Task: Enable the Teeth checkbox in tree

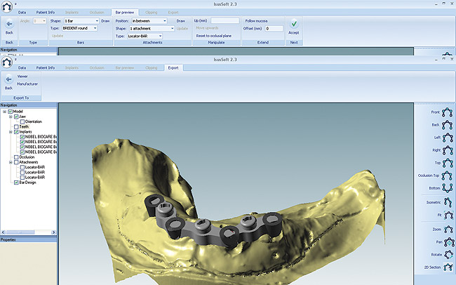Action: coord(17,126)
